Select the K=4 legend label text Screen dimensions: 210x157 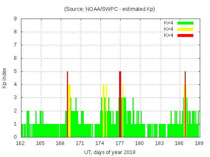pos(169,29)
